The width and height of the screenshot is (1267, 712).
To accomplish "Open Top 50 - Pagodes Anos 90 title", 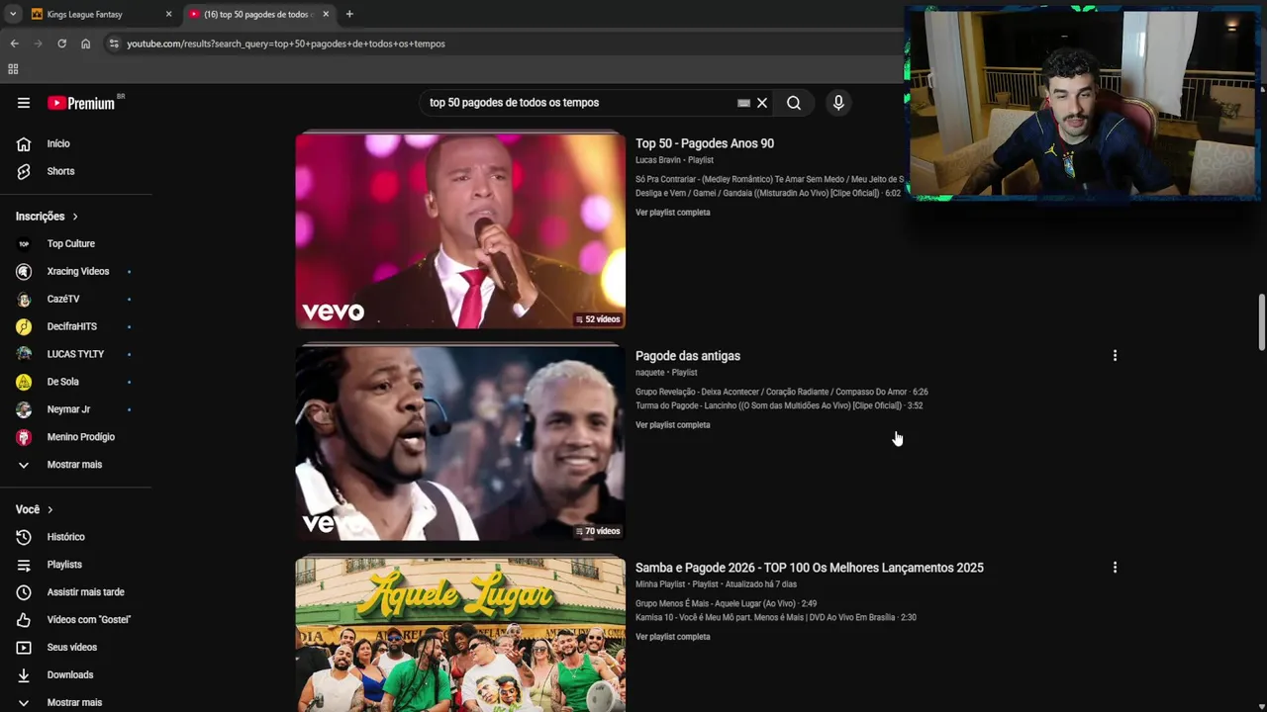I will 705,143.
